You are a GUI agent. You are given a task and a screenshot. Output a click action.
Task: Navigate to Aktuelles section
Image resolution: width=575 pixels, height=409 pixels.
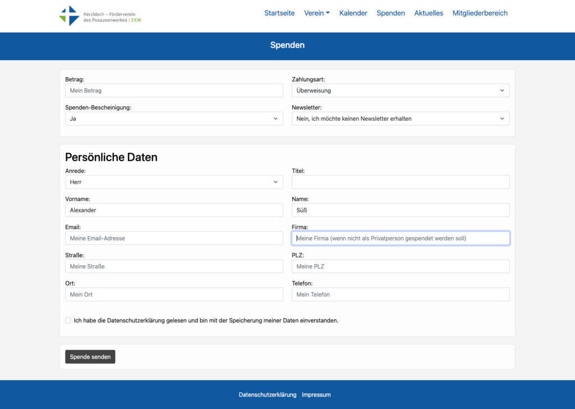click(x=428, y=13)
